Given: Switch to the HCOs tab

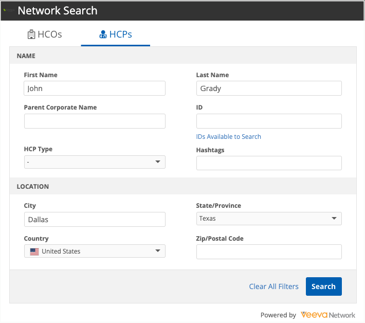Looking at the screenshot, I should point(45,34).
